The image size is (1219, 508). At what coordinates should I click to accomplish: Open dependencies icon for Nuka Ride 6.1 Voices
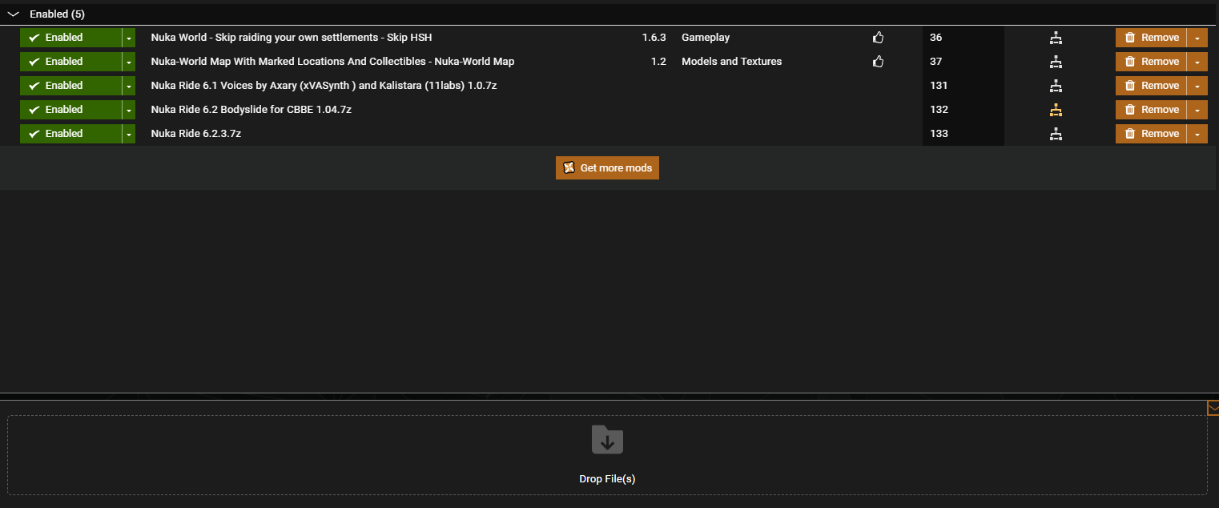1056,86
